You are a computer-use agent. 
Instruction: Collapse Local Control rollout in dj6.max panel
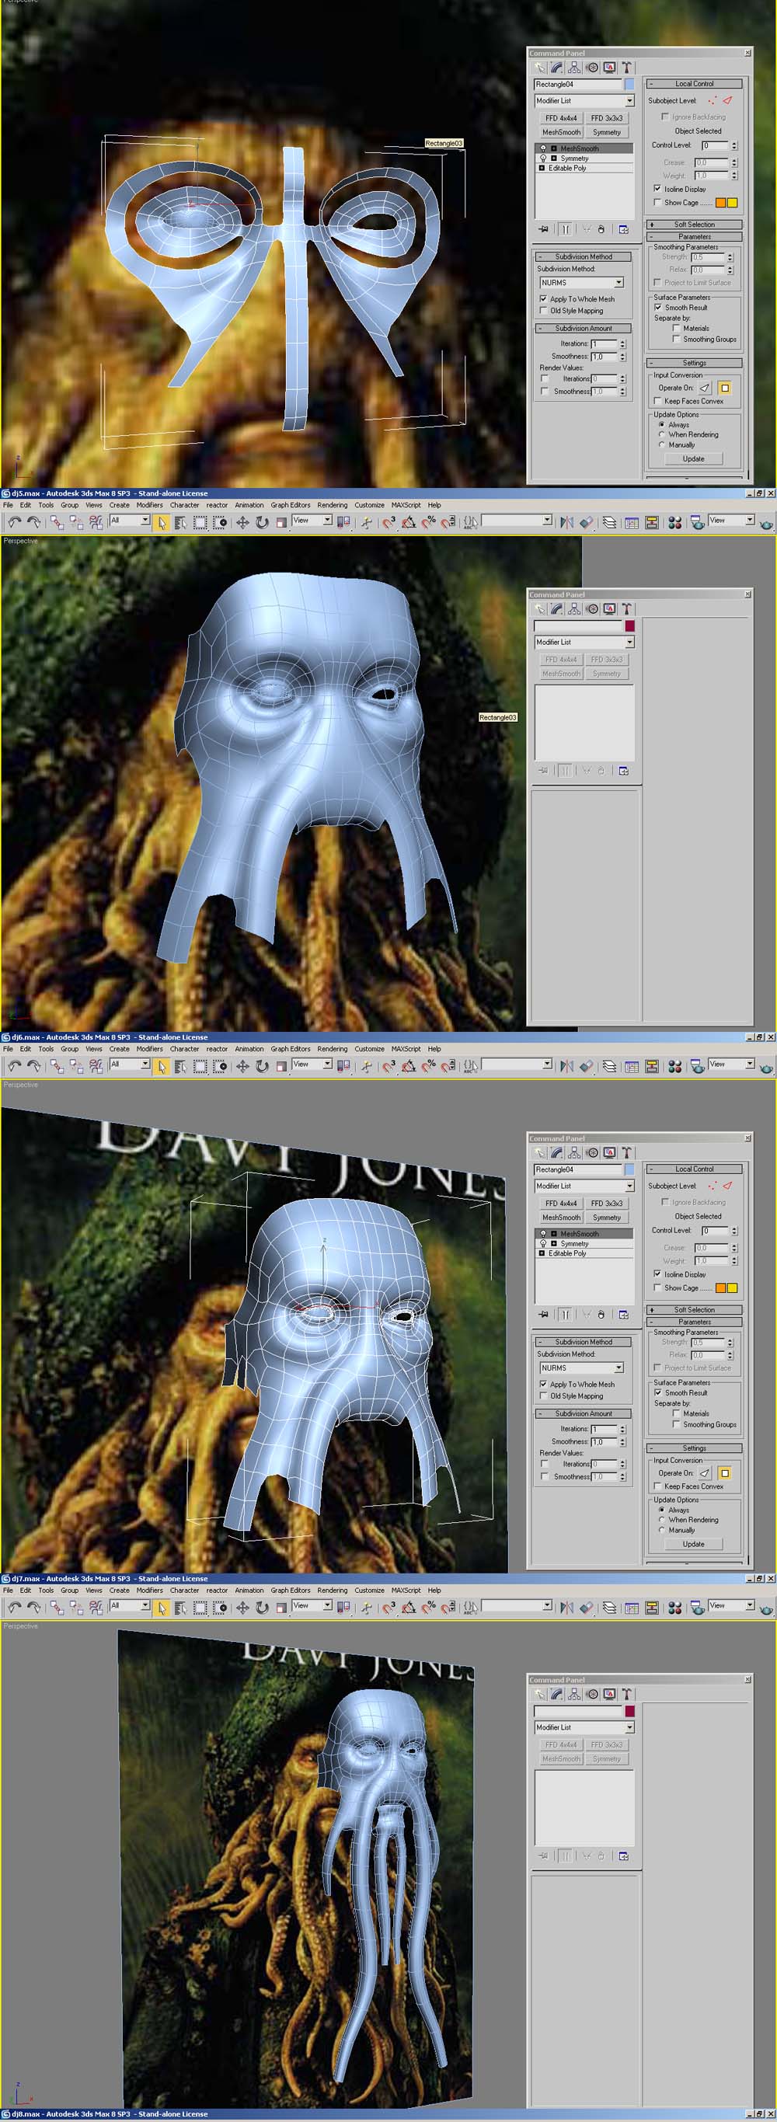coord(695,1168)
